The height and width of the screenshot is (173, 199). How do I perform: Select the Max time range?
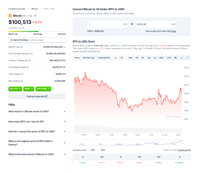coord(161,58)
